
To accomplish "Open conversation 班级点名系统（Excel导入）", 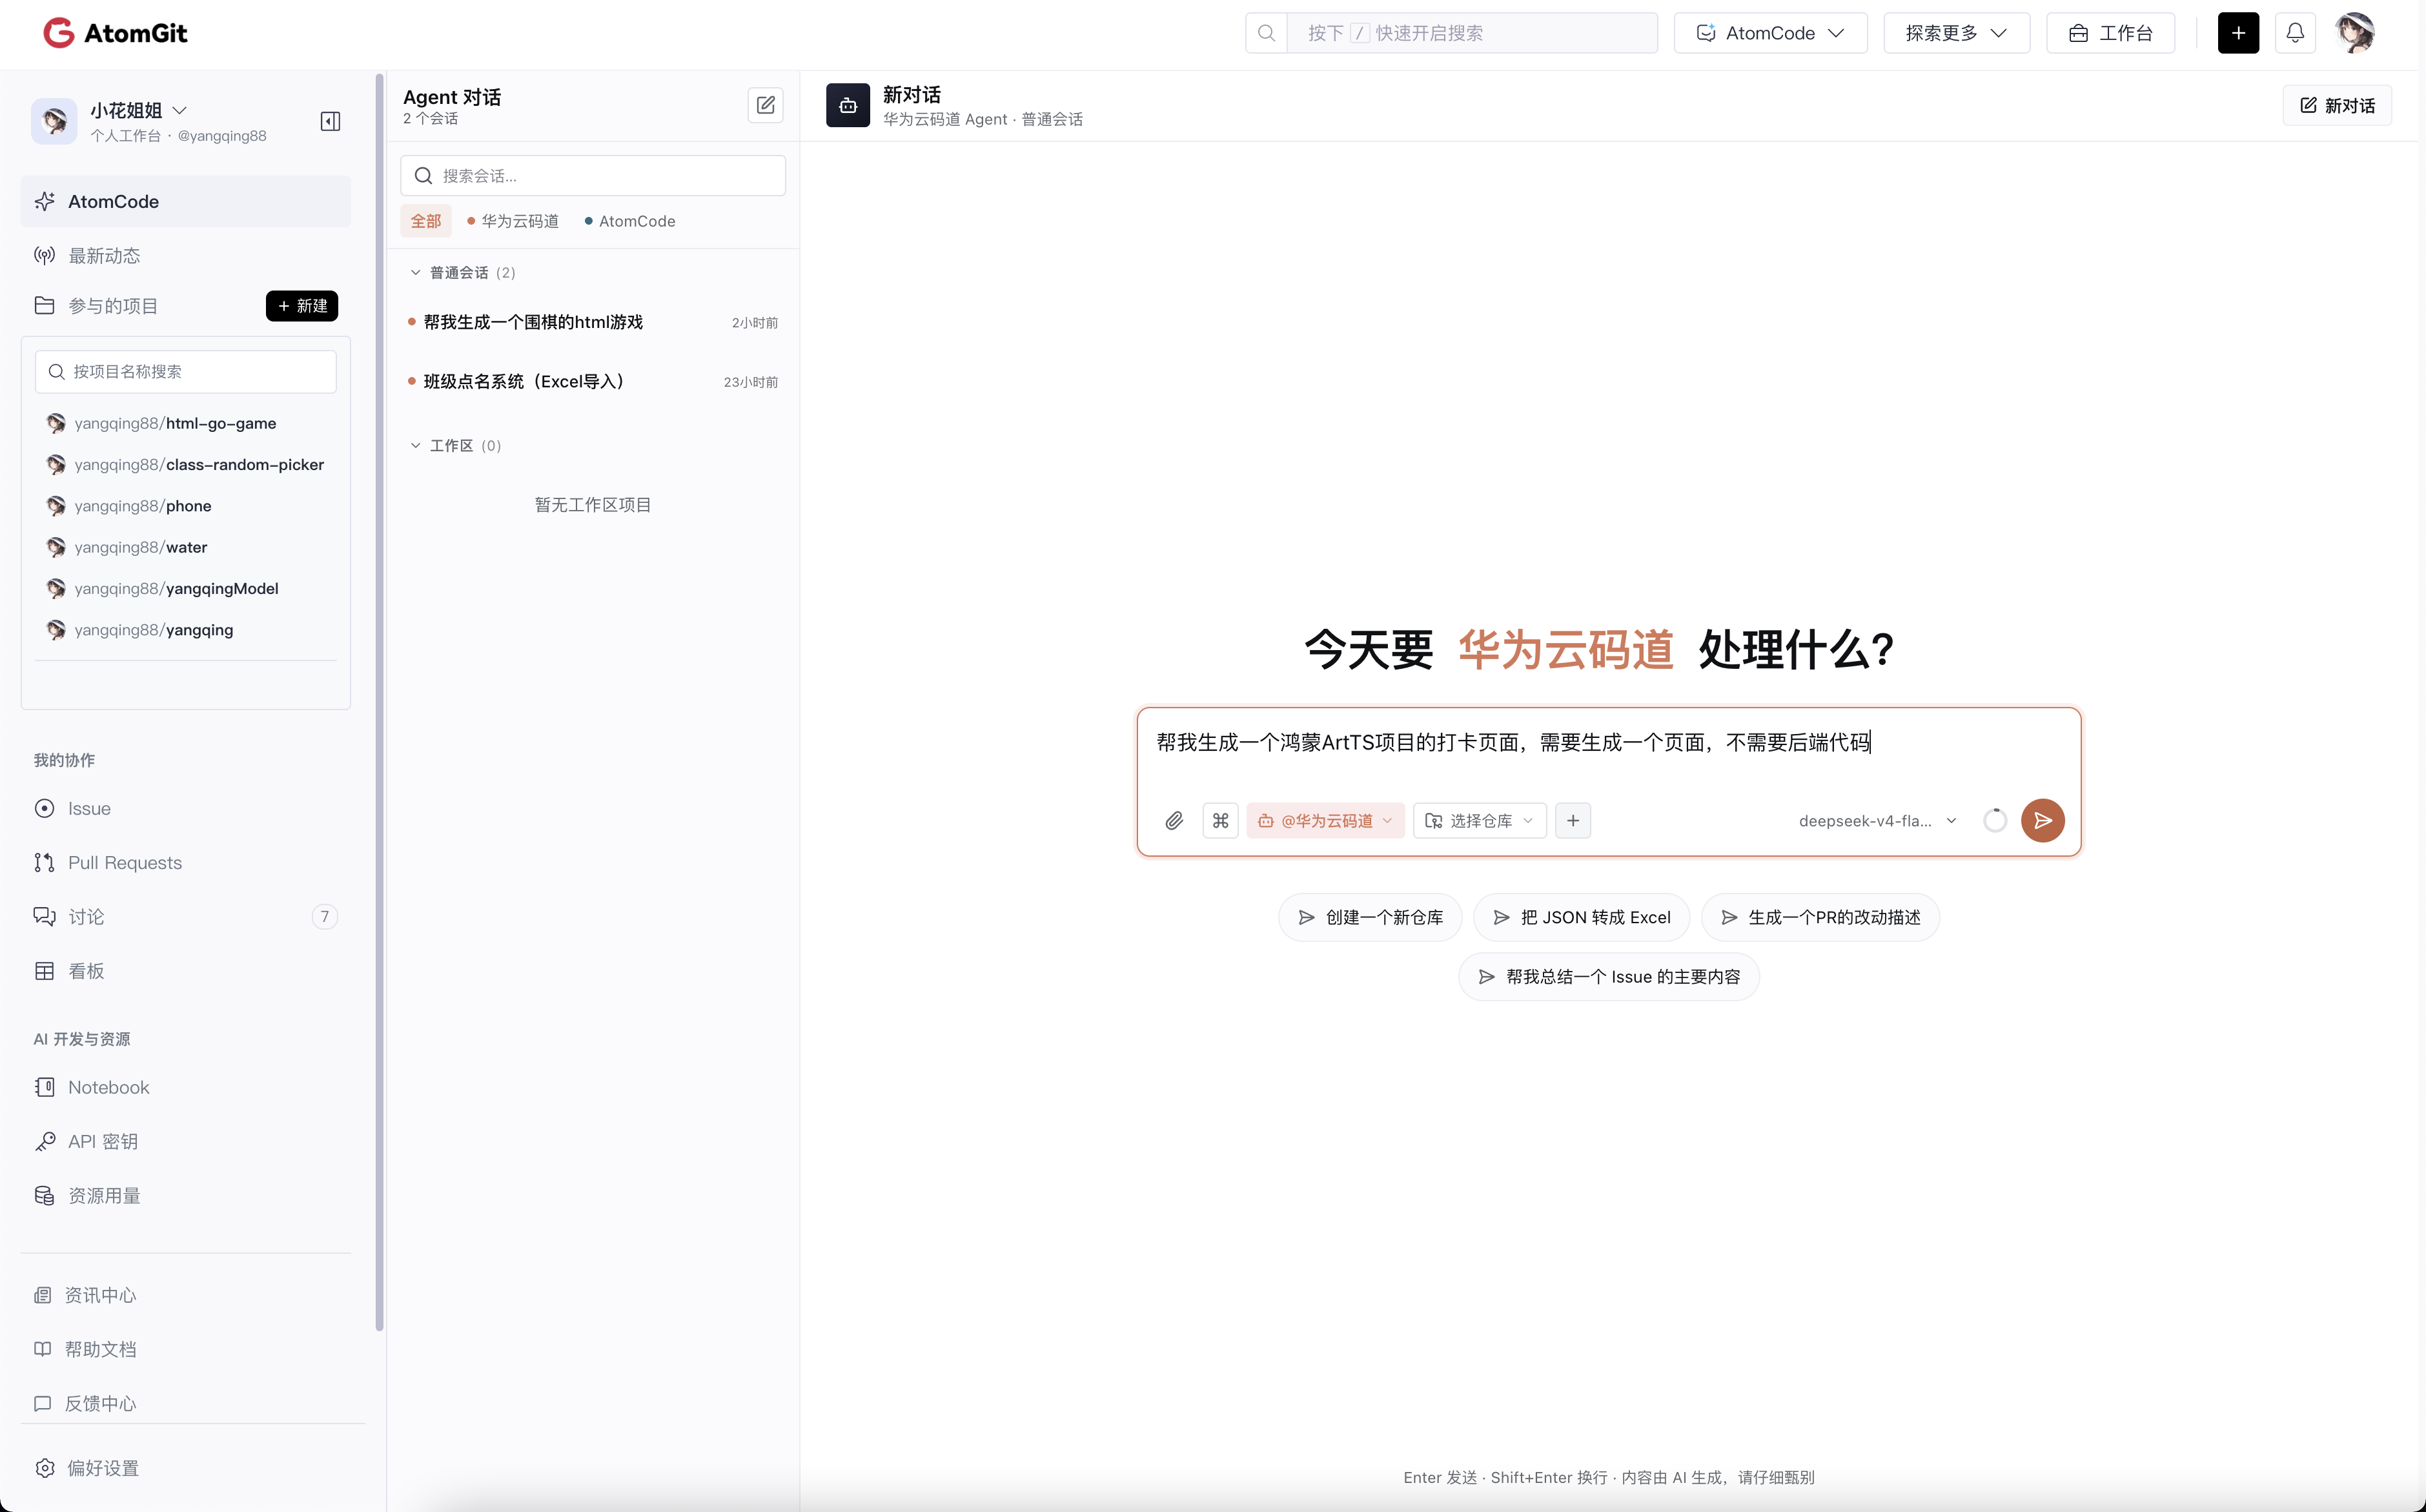I will (593, 382).
